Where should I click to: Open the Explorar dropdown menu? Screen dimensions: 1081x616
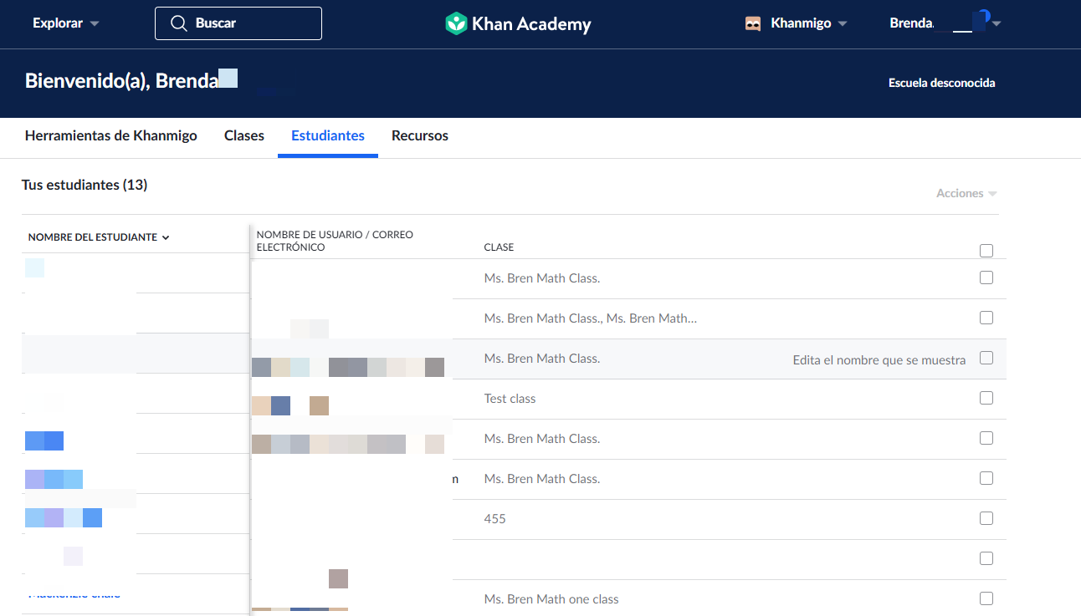65,23
